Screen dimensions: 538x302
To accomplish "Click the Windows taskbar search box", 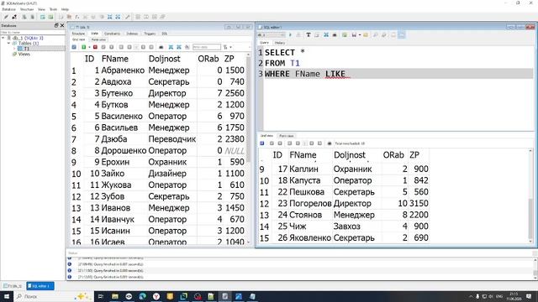I will coord(53,296).
